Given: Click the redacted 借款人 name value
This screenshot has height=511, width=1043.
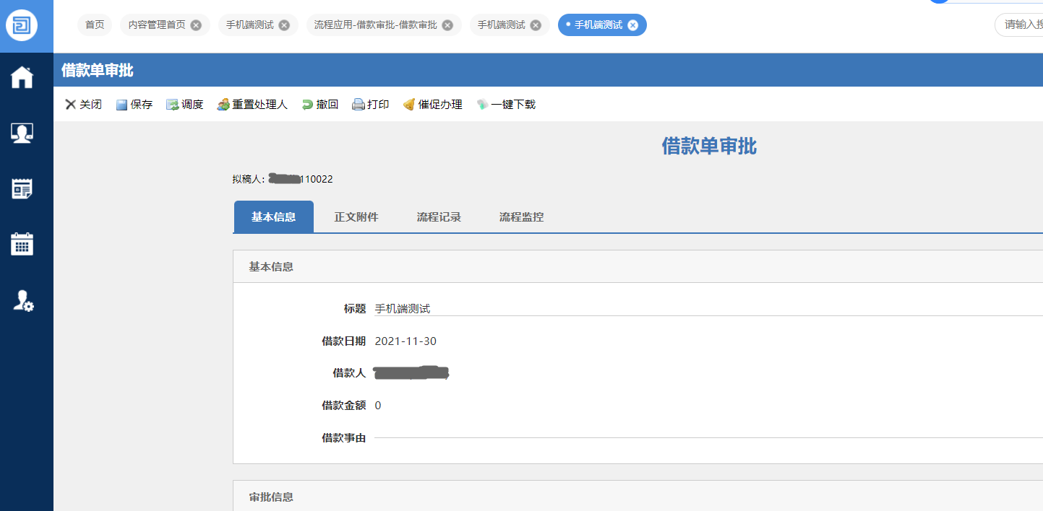Looking at the screenshot, I should [x=411, y=373].
